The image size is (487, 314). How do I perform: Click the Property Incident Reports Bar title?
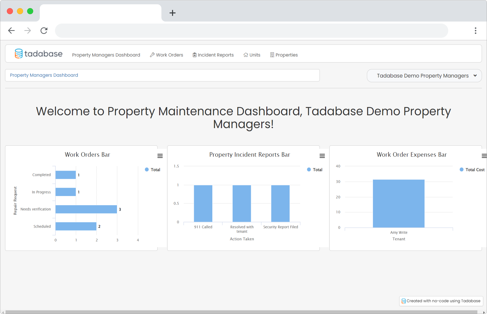[250, 154]
